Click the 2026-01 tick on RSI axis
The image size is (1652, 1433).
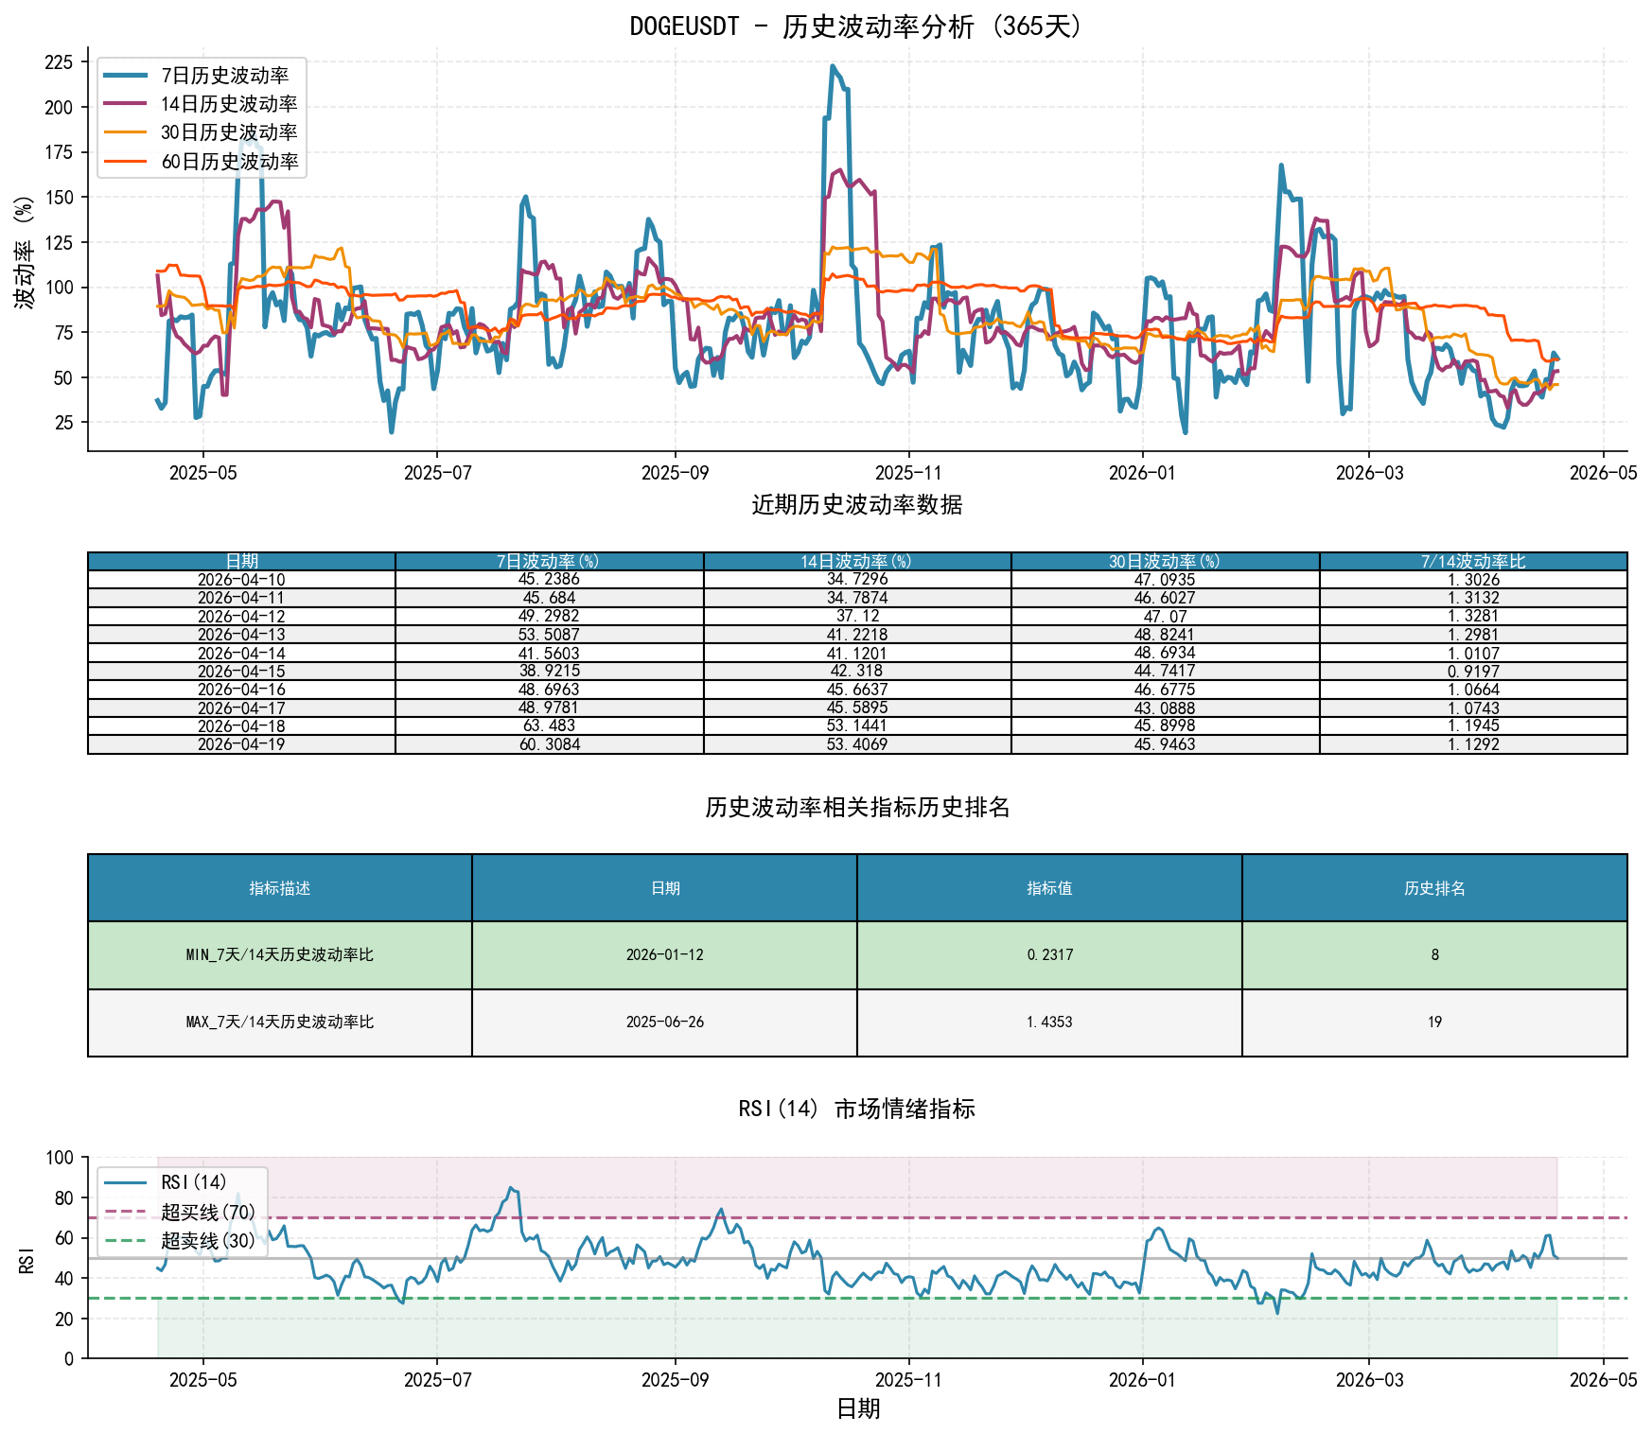tap(1142, 1380)
